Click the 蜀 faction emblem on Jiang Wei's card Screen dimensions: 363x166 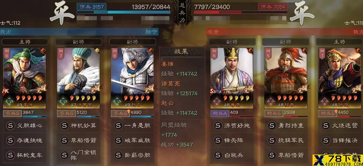[x=8, y=101]
